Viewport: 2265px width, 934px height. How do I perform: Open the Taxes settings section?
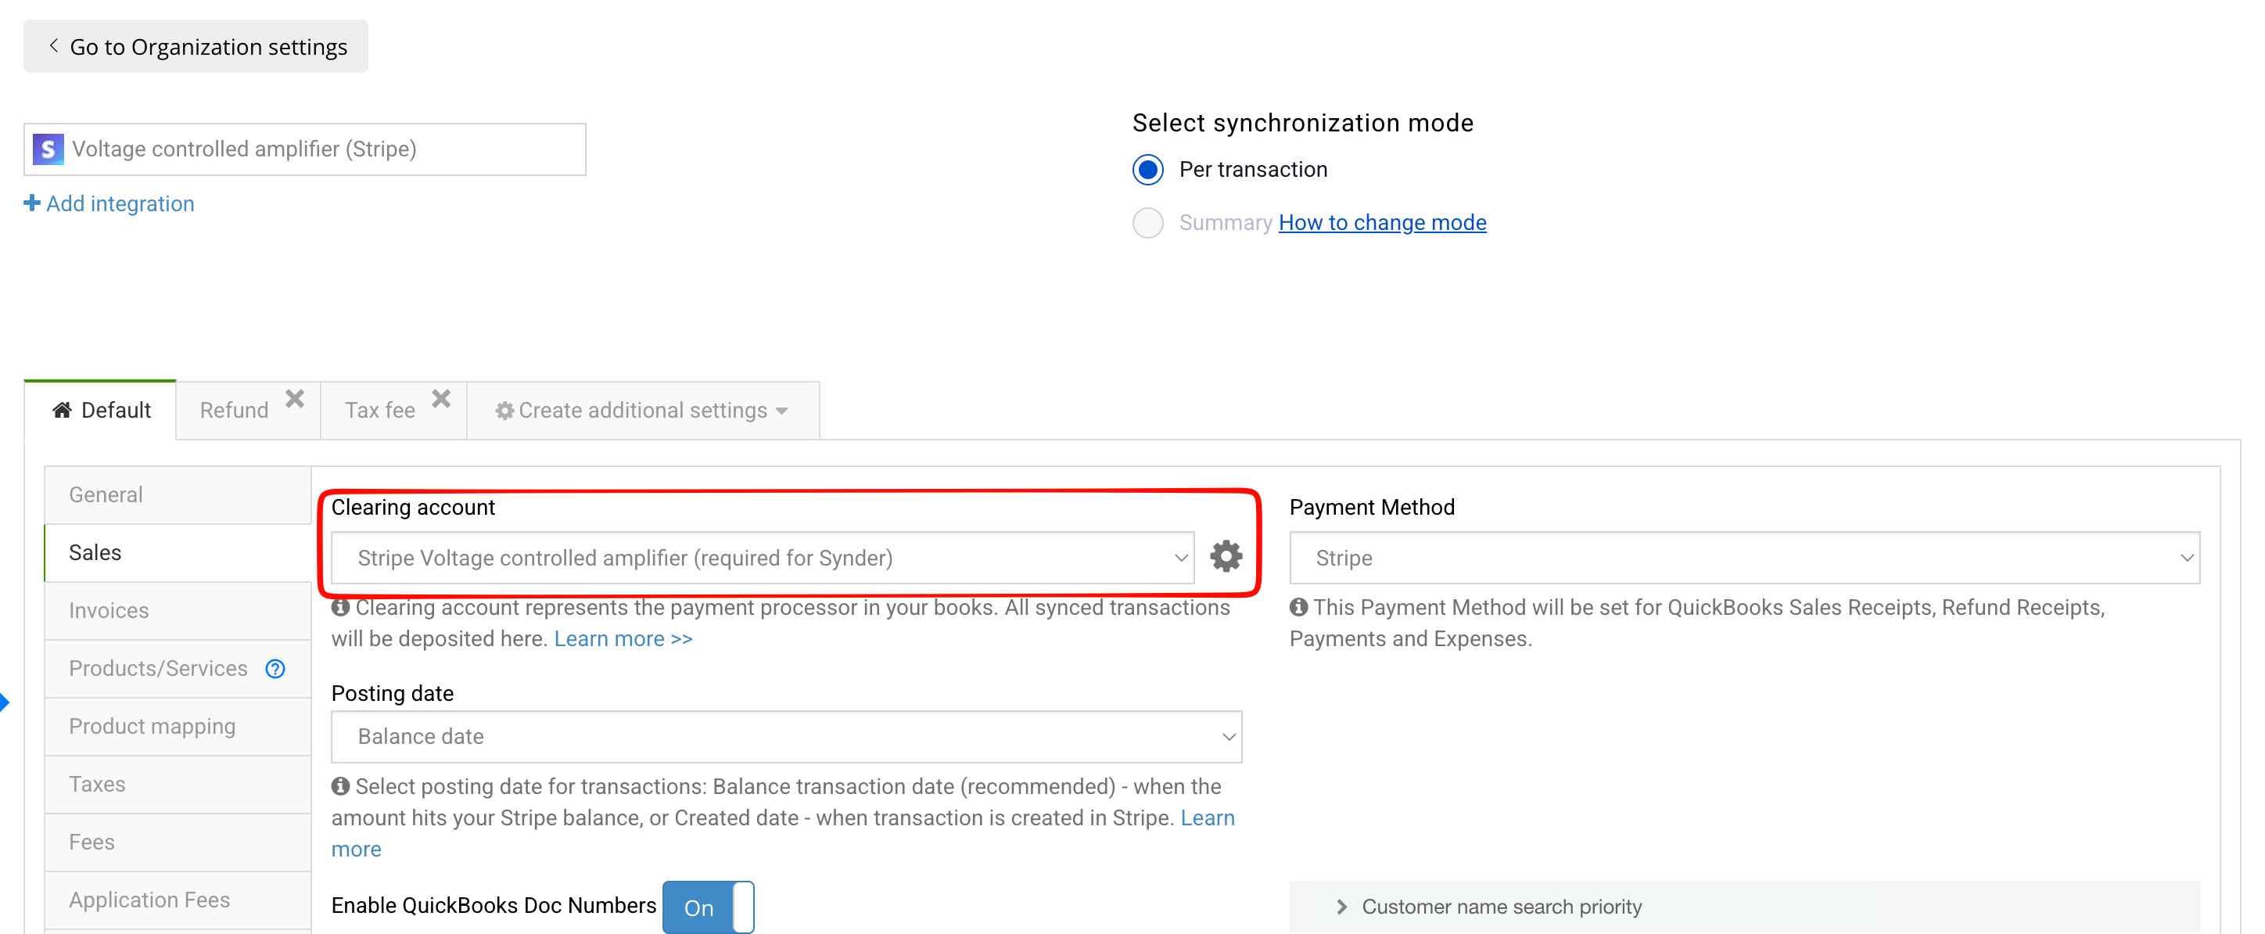[178, 784]
